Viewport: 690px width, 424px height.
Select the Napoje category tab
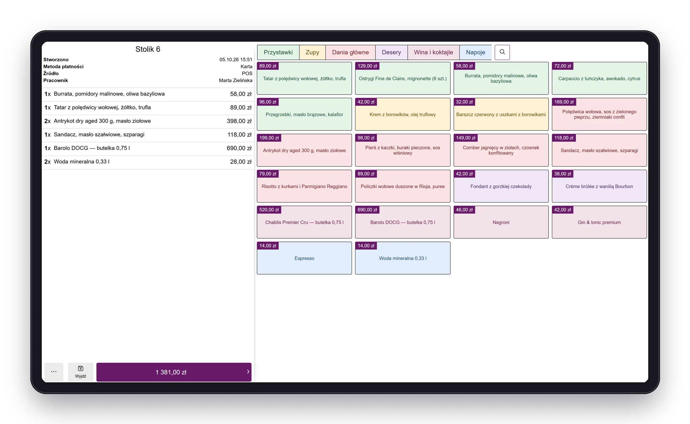475,52
